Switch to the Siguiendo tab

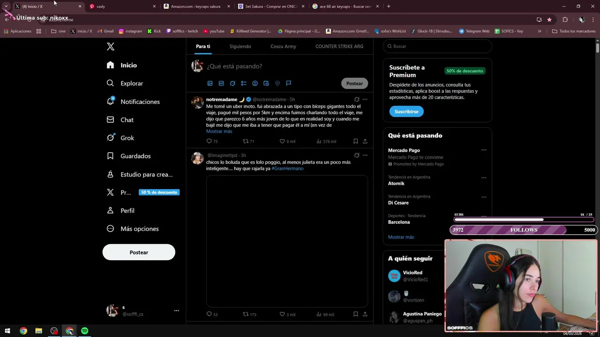click(240, 46)
